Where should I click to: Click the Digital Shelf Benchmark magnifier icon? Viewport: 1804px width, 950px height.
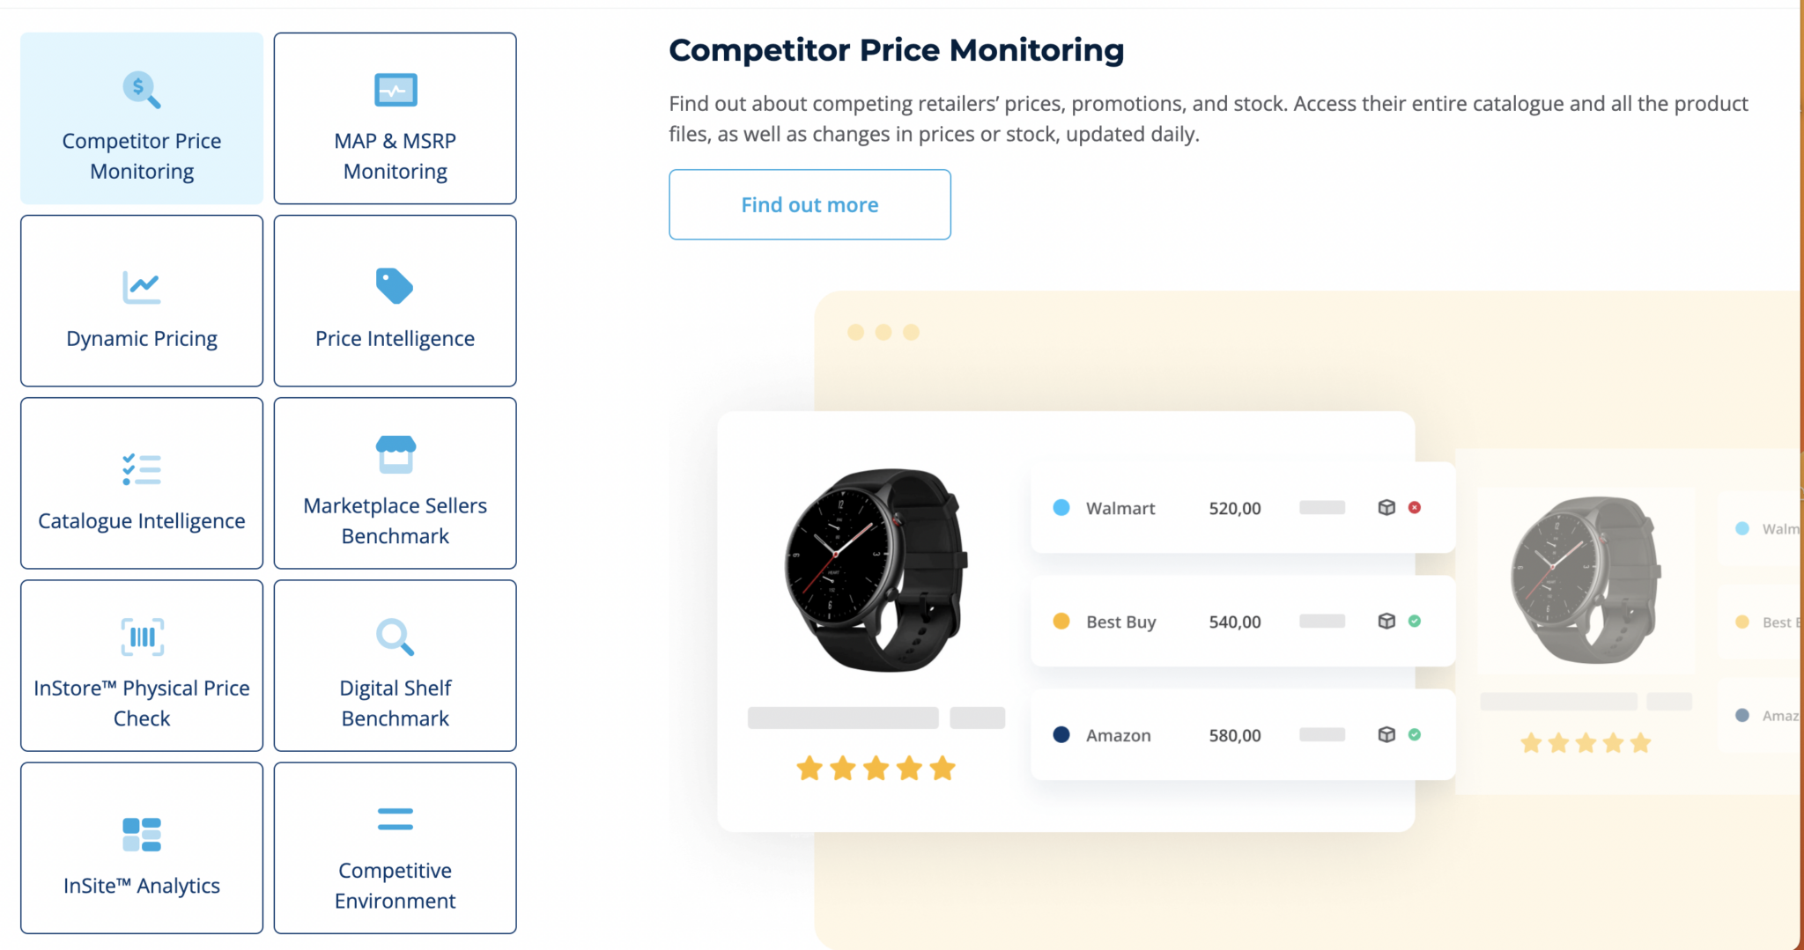click(x=394, y=636)
